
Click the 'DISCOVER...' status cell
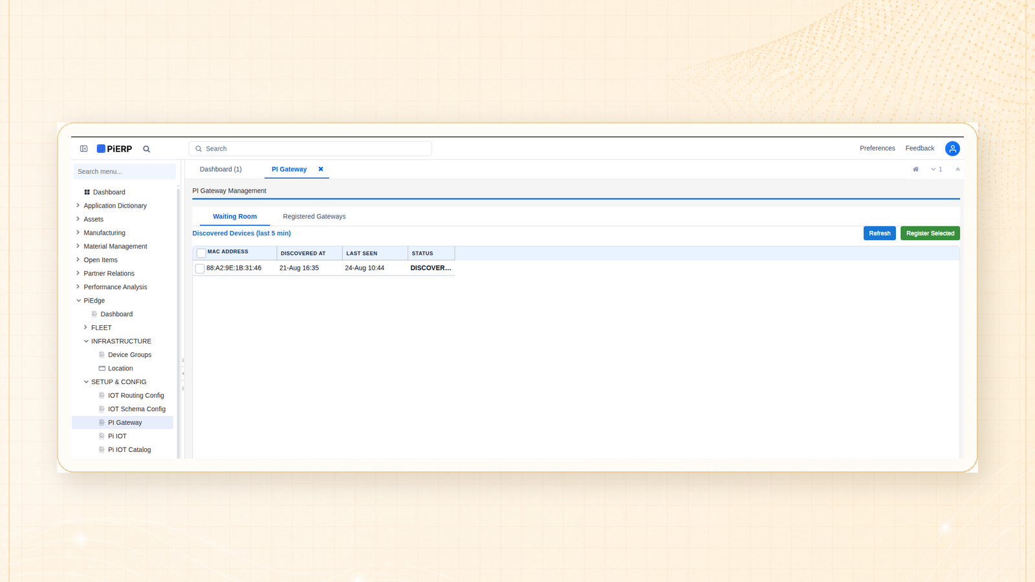[x=431, y=268]
